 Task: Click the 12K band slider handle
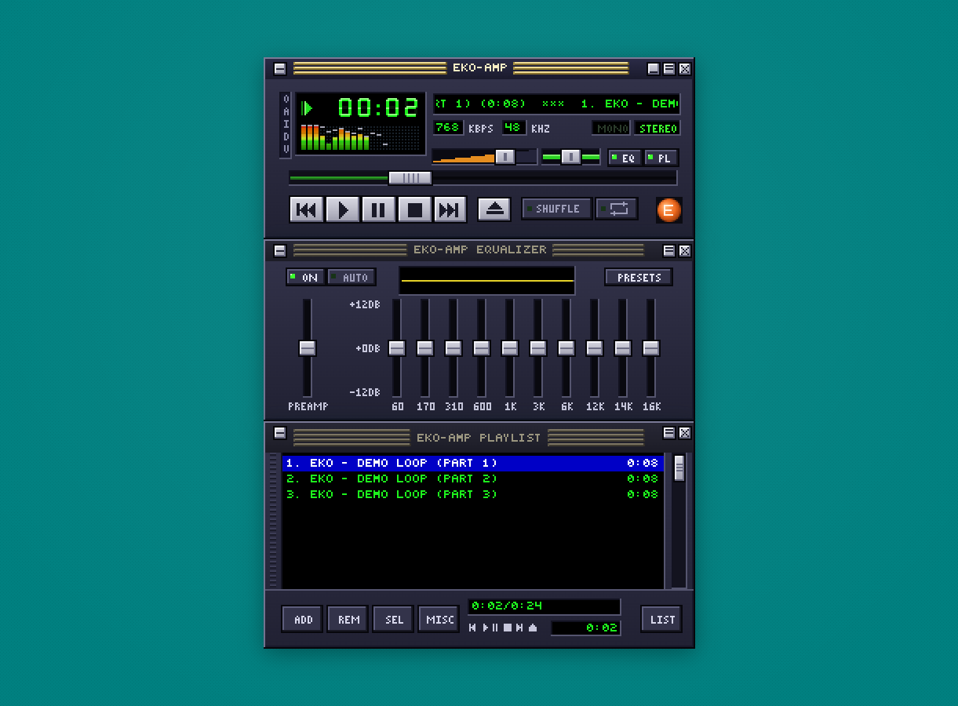(595, 348)
